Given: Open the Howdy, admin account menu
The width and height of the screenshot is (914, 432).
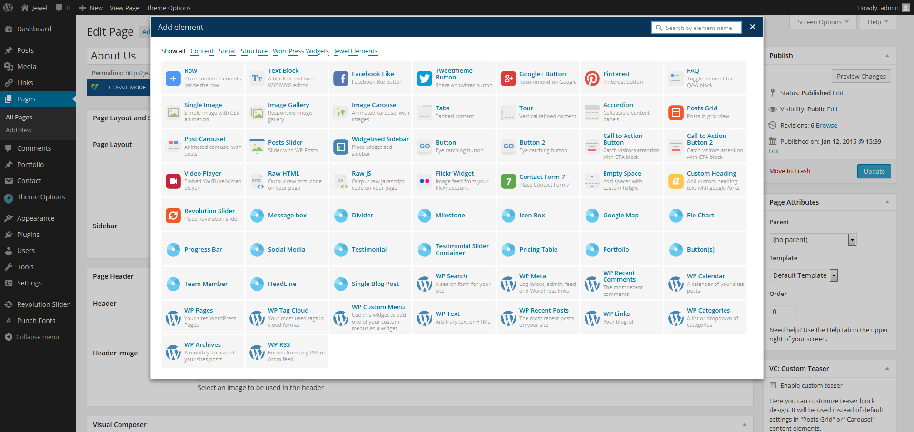Looking at the screenshot, I should [x=883, y=8].
